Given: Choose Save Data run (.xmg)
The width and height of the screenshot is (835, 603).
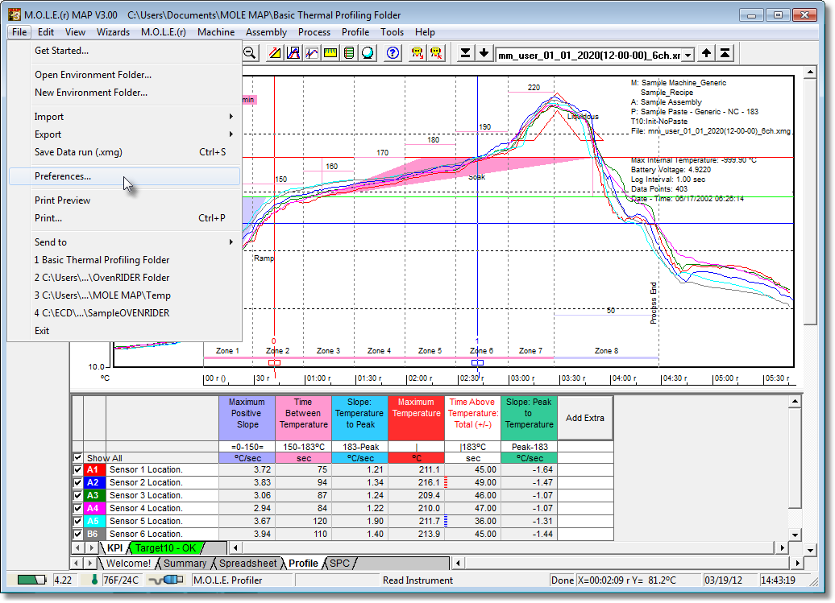Looking at the screenshot, I should 125,152.
